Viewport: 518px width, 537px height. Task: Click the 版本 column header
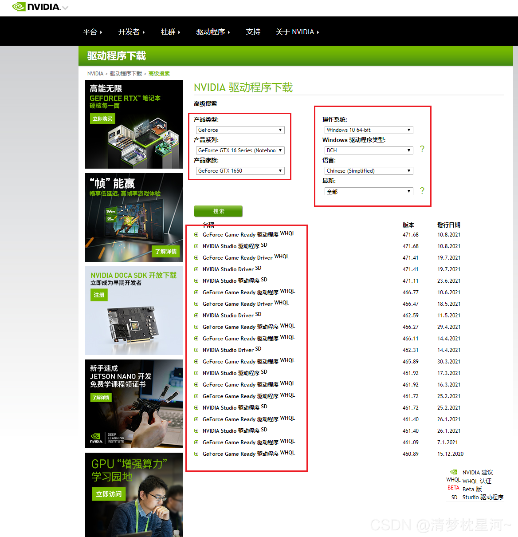tap(408, 225)
